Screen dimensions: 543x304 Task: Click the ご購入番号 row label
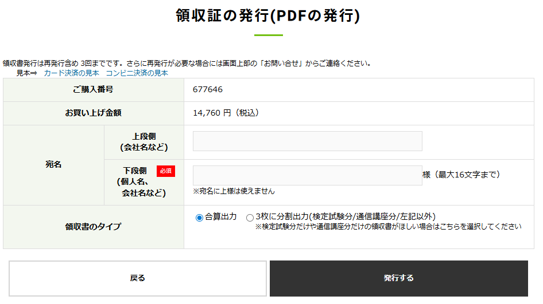pos(93,90)
